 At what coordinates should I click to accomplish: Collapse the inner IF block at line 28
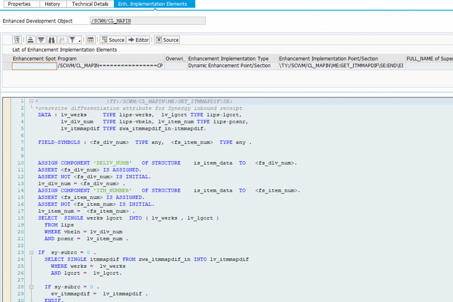[31, 287]
